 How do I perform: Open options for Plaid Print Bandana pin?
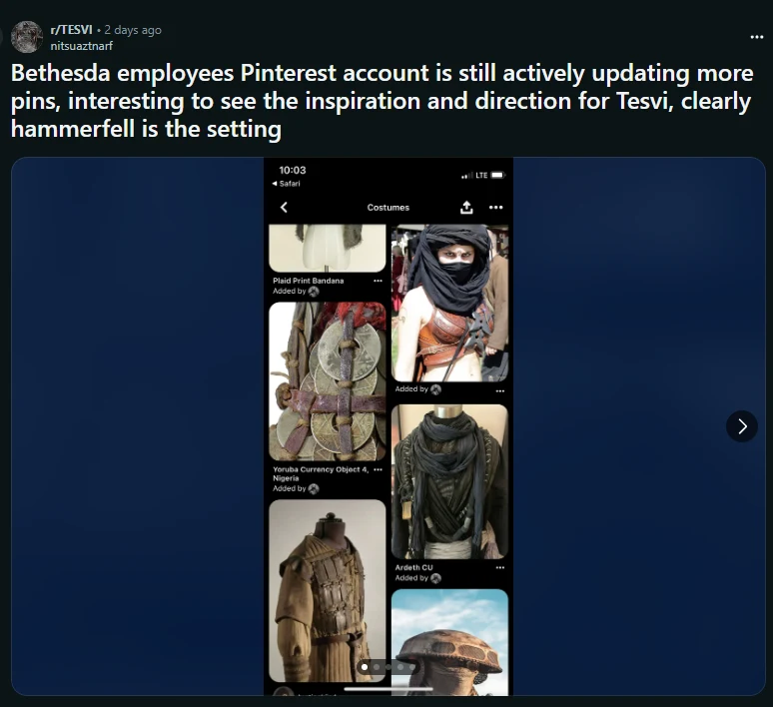point(378,281)
